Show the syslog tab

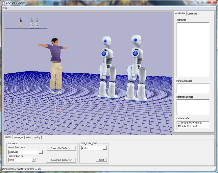[37, 137]
